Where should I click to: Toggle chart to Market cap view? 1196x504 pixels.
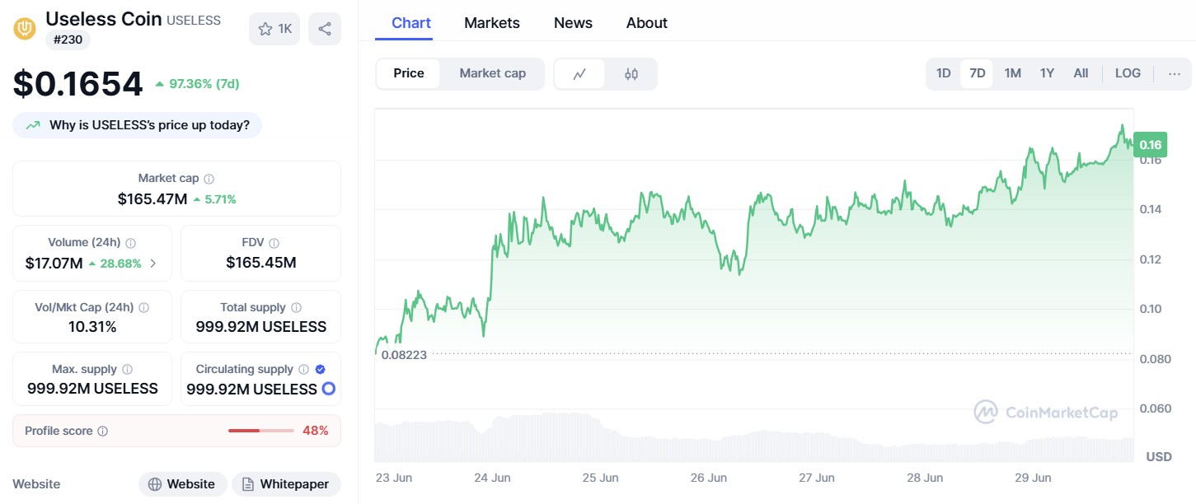[492, 73]
